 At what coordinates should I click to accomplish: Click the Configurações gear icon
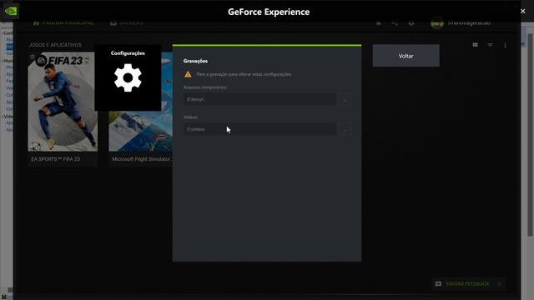pyautogui.click(x=128, y=77)
